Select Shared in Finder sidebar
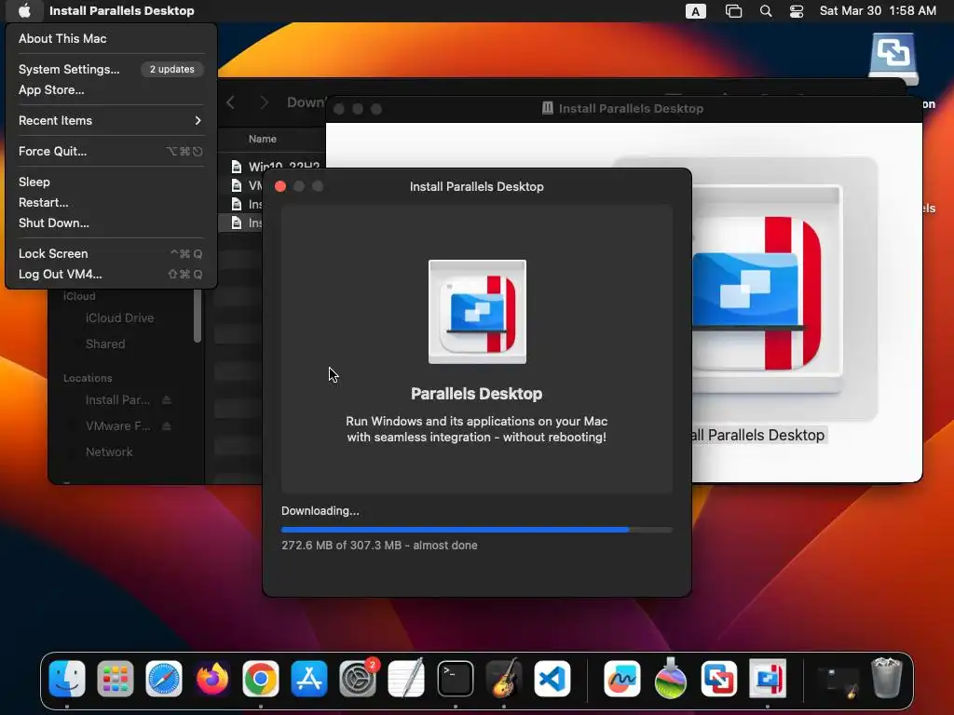The image size is (954, 715). click(105, 344)
